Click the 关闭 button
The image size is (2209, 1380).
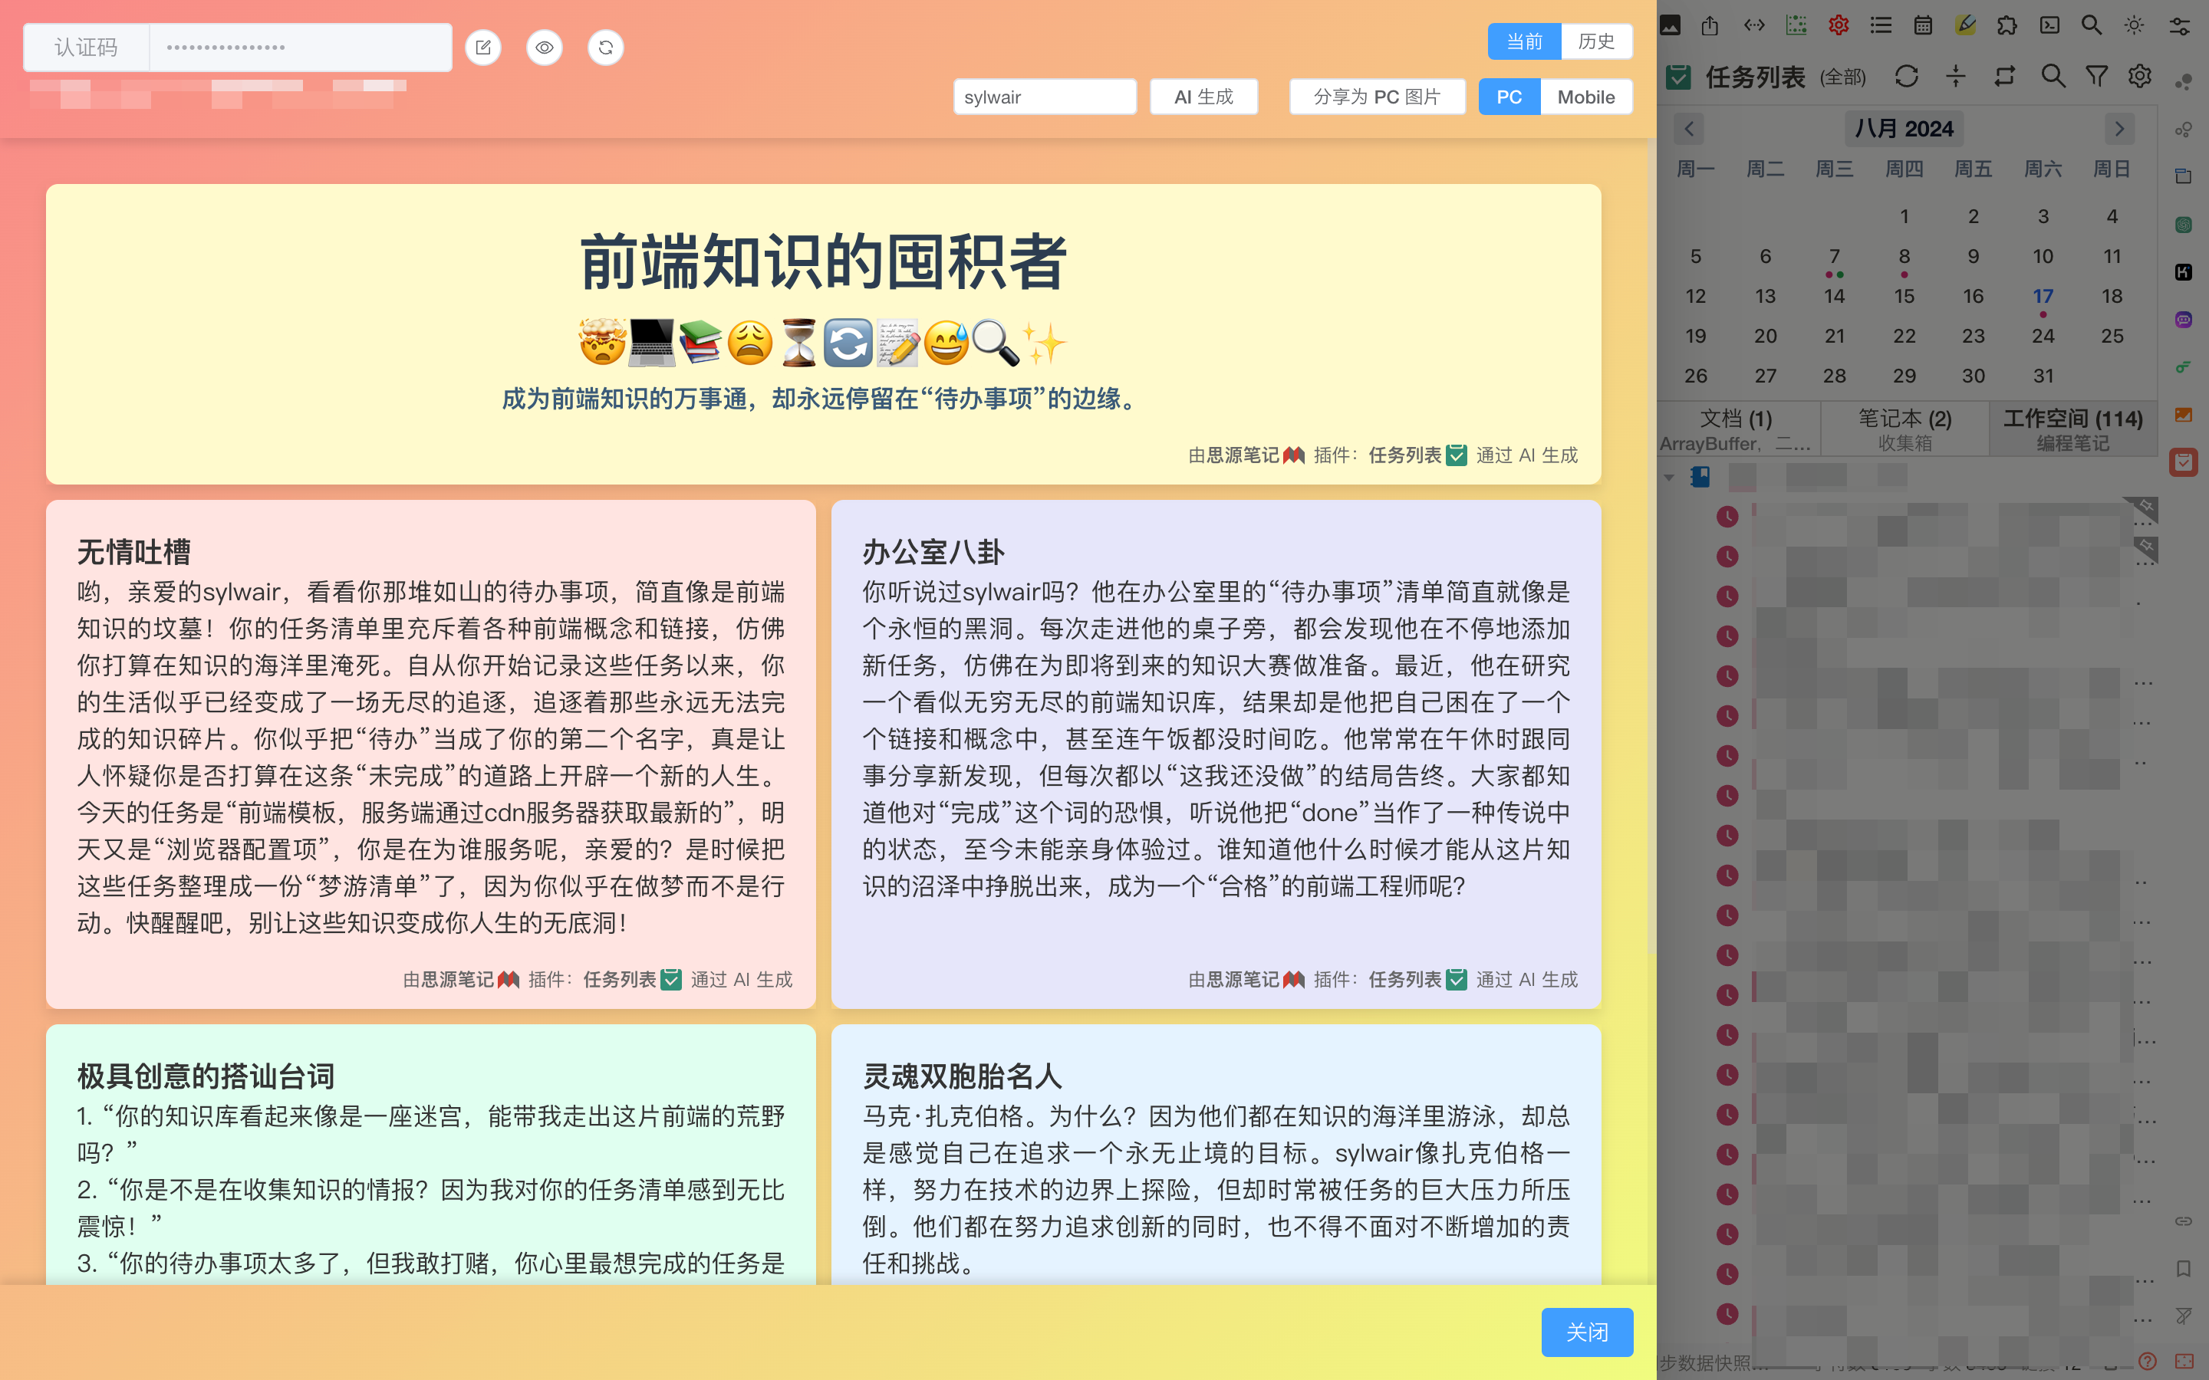[1586, 1332]
